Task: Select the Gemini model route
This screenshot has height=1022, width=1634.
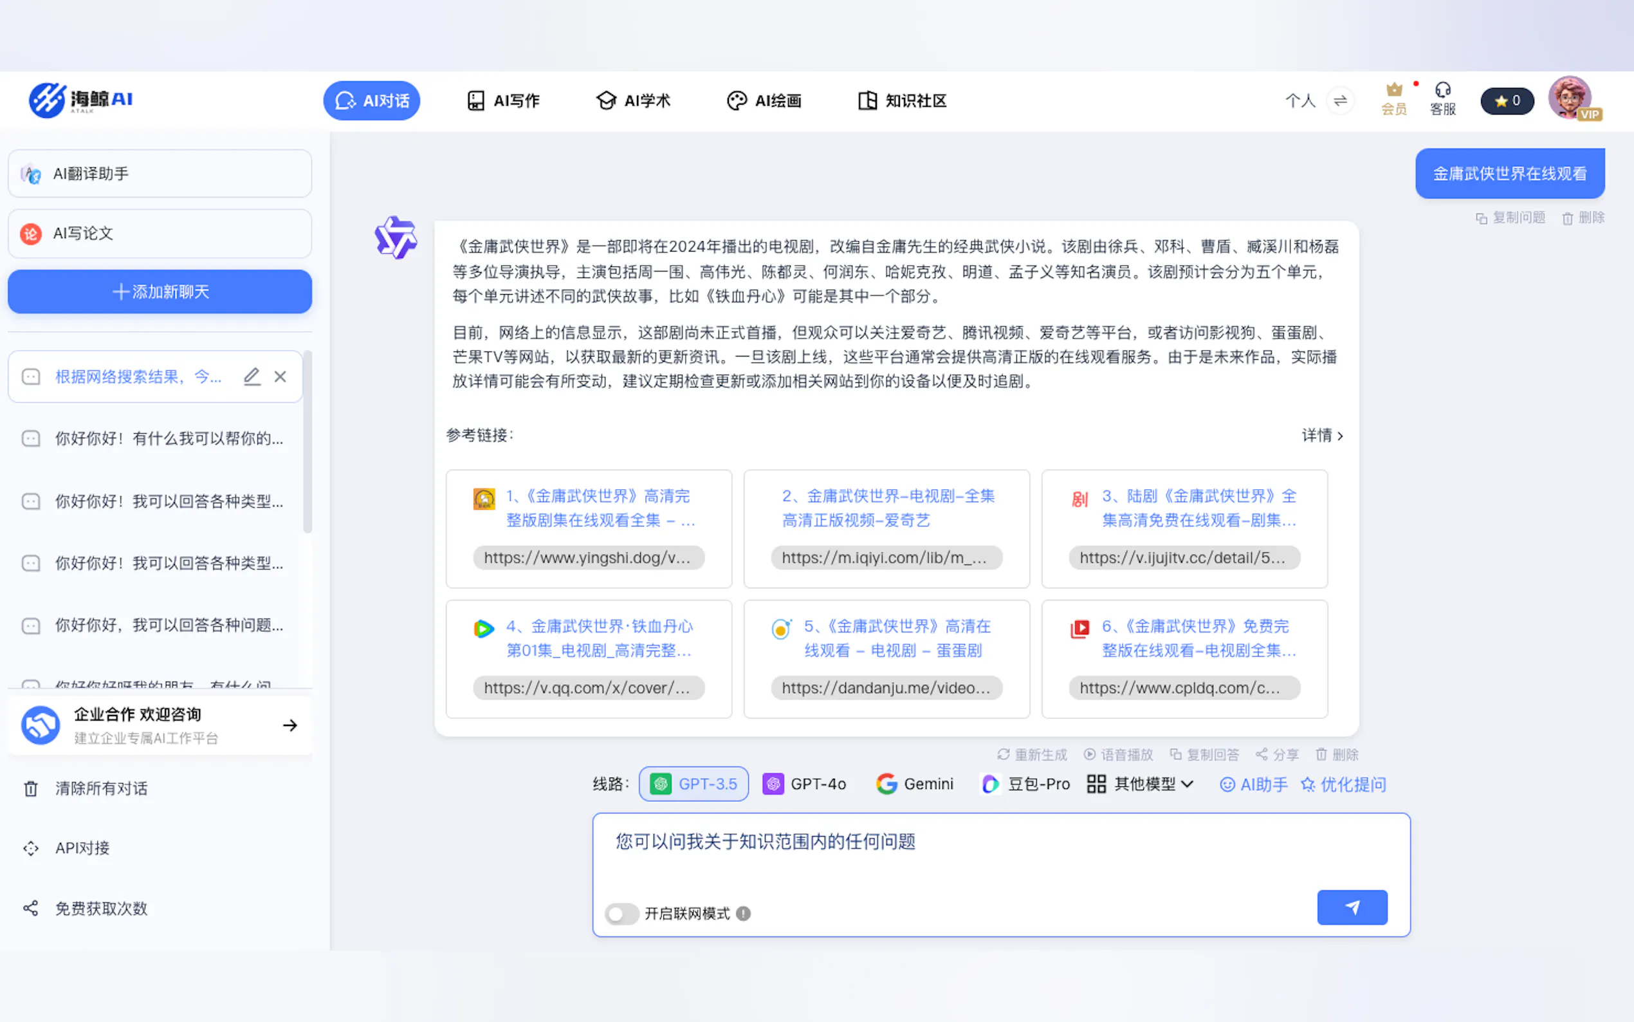Action: (915, 784)
